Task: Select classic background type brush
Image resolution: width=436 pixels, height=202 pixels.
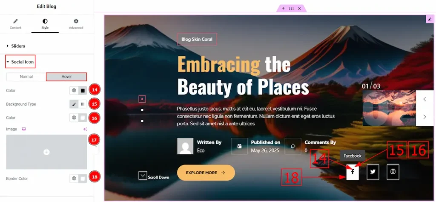Action: 74,104
